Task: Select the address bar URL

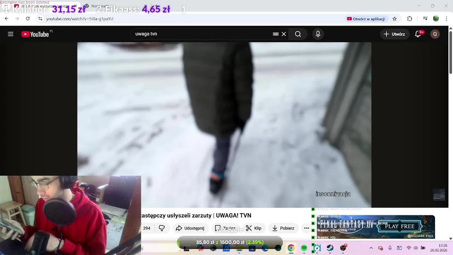Action: 80,19
